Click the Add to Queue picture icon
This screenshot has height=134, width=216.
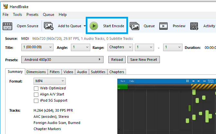pos(49,26)
